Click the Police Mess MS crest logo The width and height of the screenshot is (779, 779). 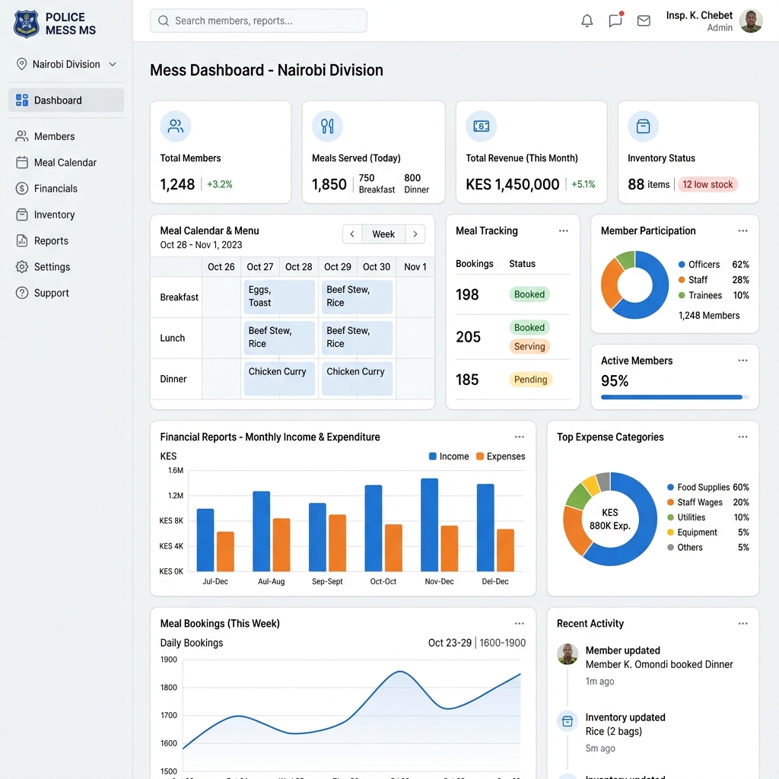(27, 24)
